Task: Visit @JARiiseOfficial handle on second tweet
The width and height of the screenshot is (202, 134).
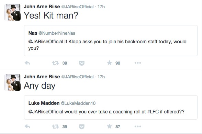Action: [x=77, y=77]
